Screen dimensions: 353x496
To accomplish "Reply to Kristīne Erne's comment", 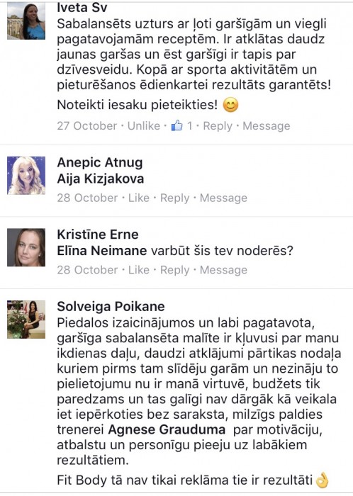I will (x=175, y=270).
